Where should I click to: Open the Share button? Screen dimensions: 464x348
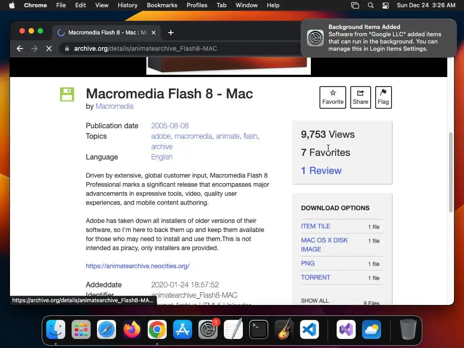click(x=360, y=97)
